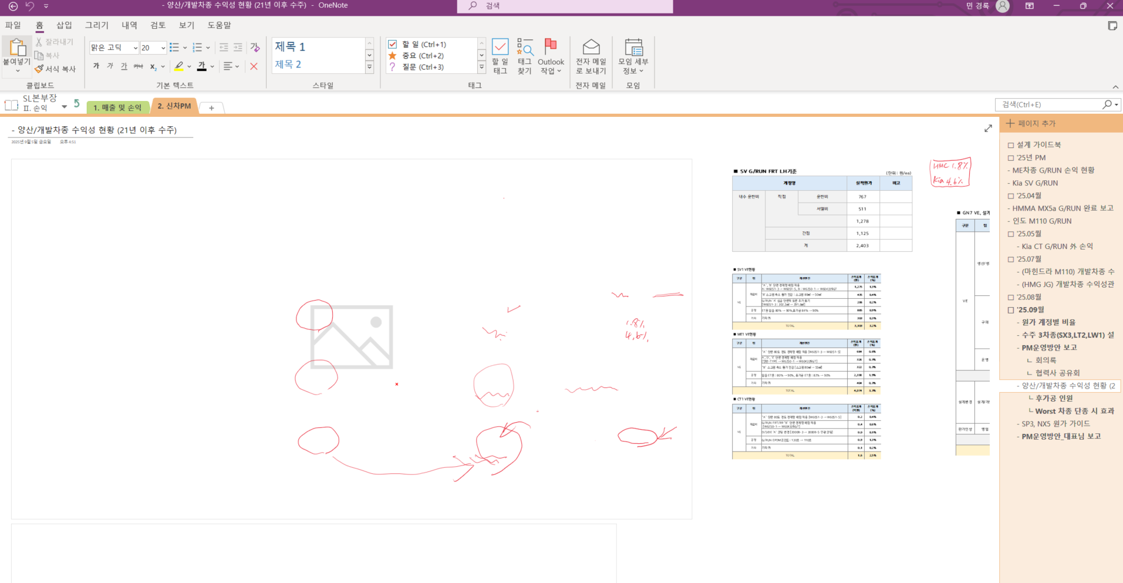The height and width of the screenshot is (583, 1123).
Task: Apply underline formatting
Action: click(124, 66)
